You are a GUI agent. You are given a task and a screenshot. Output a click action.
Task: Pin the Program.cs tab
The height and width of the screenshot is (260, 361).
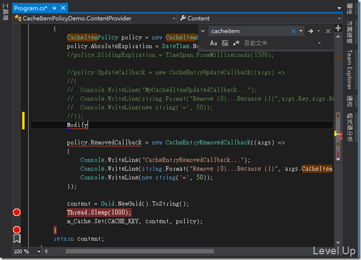pyautogui.click(x=54, y=8)
